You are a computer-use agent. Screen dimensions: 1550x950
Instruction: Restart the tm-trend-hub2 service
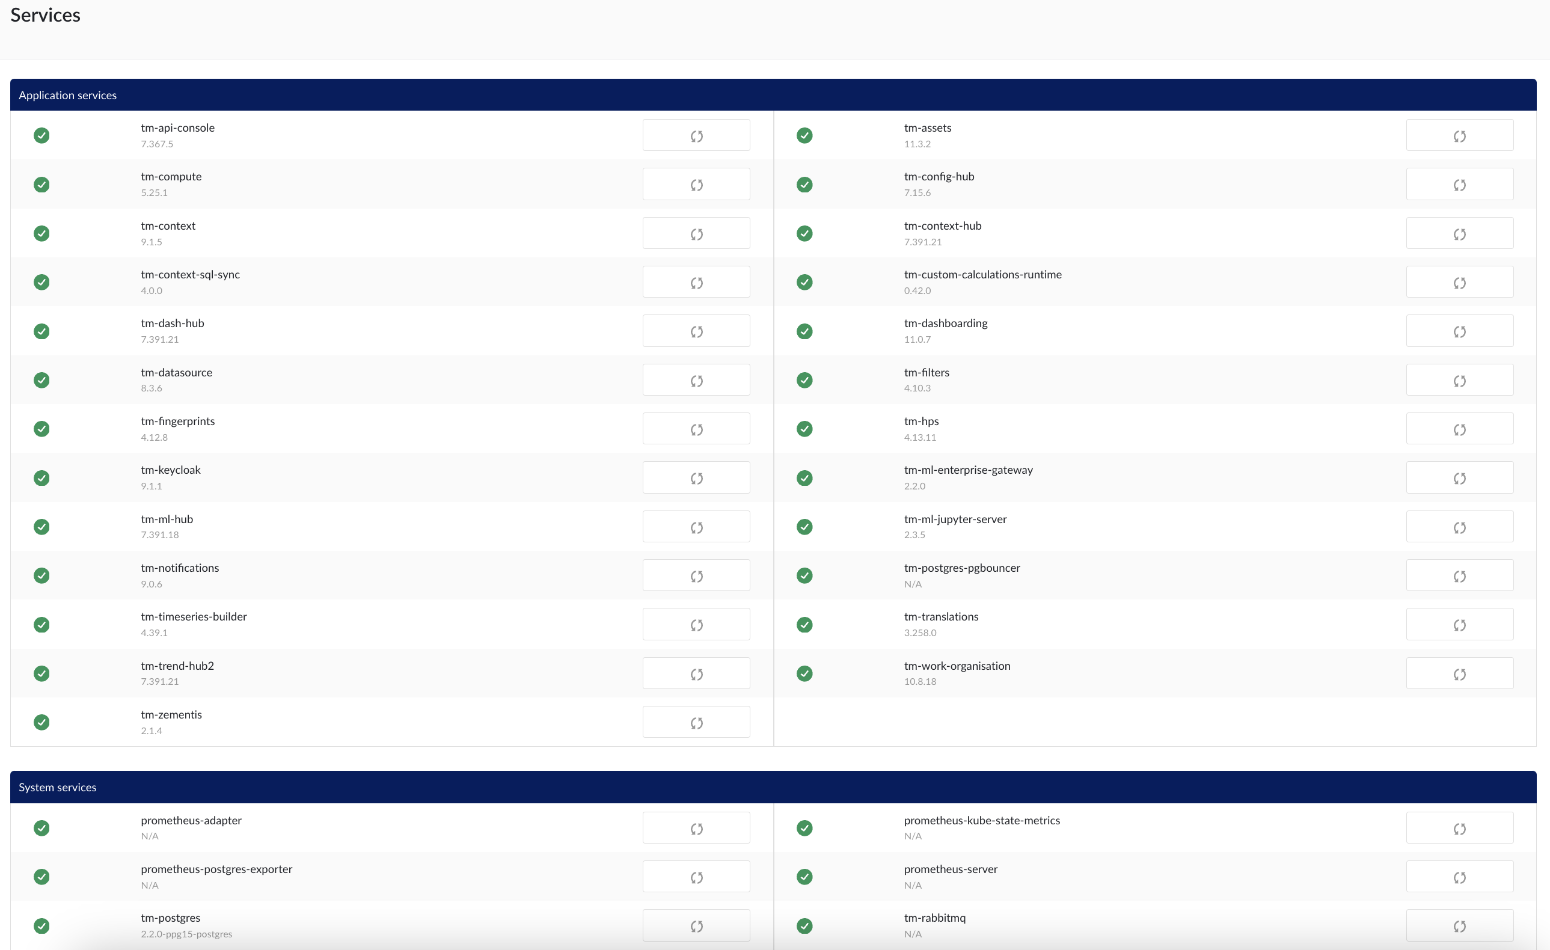click(696, 673)
